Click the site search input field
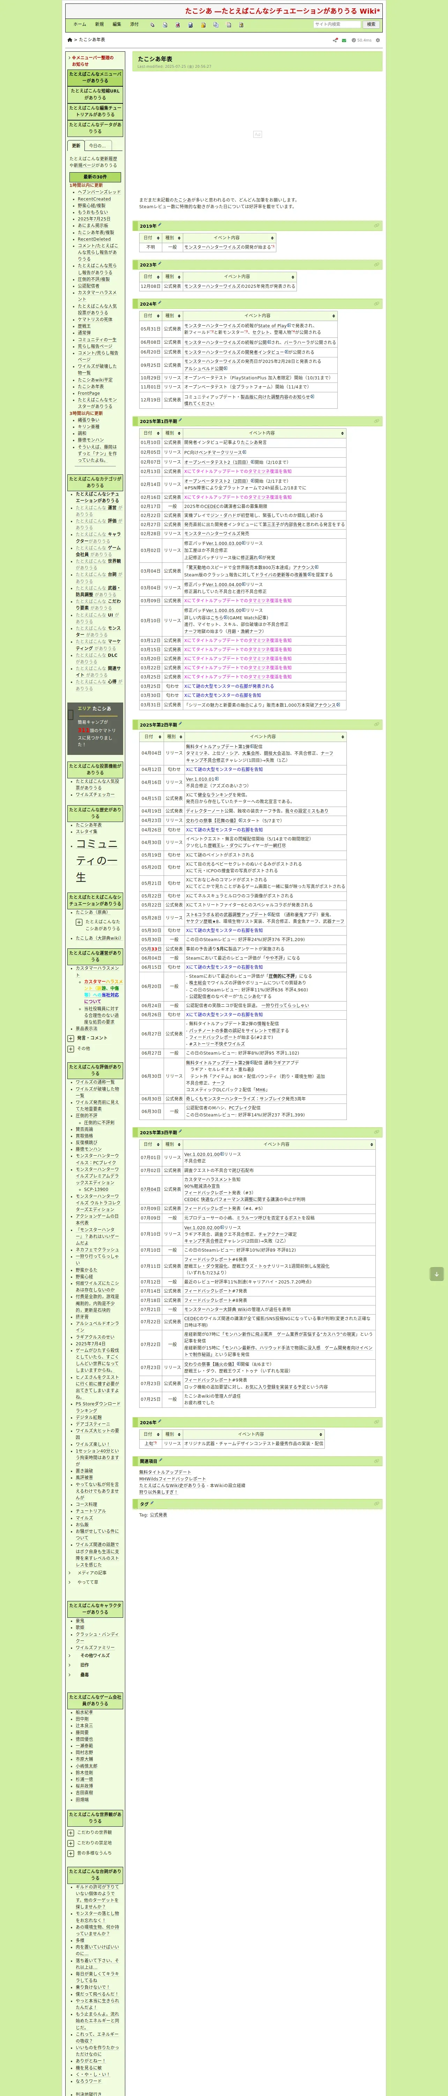 (337, 24)
